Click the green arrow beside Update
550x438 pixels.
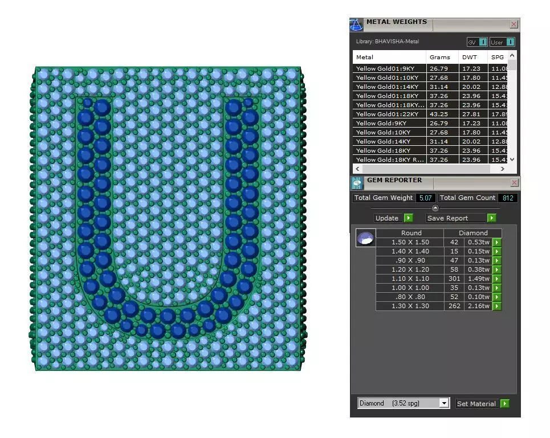(408, 218)
